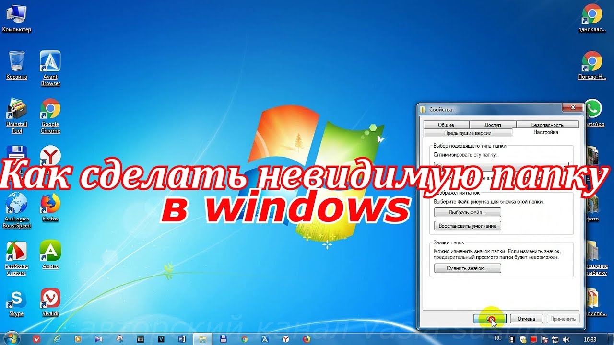This screenshot has width=614, height=345.
Task: Select the Avant Browser desktop shortcut
Action: click(50, 69)
